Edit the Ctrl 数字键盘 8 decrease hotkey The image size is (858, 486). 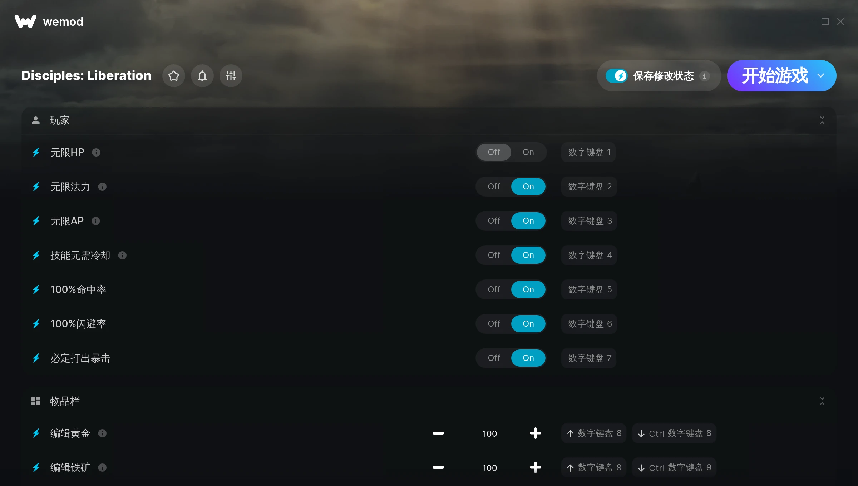(x=674, y=433)
